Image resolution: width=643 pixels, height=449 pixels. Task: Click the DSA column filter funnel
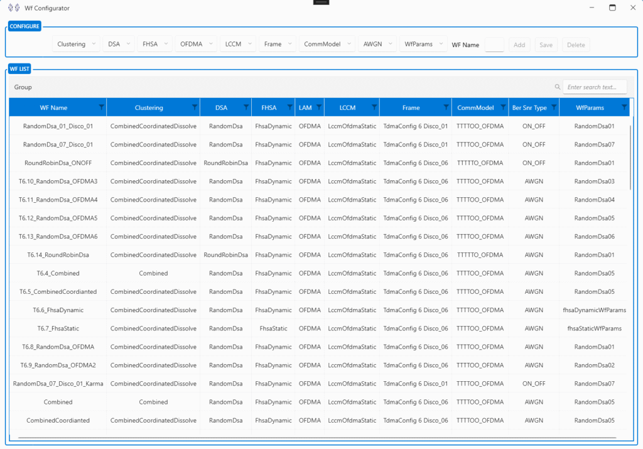click(x=246, y=107)
